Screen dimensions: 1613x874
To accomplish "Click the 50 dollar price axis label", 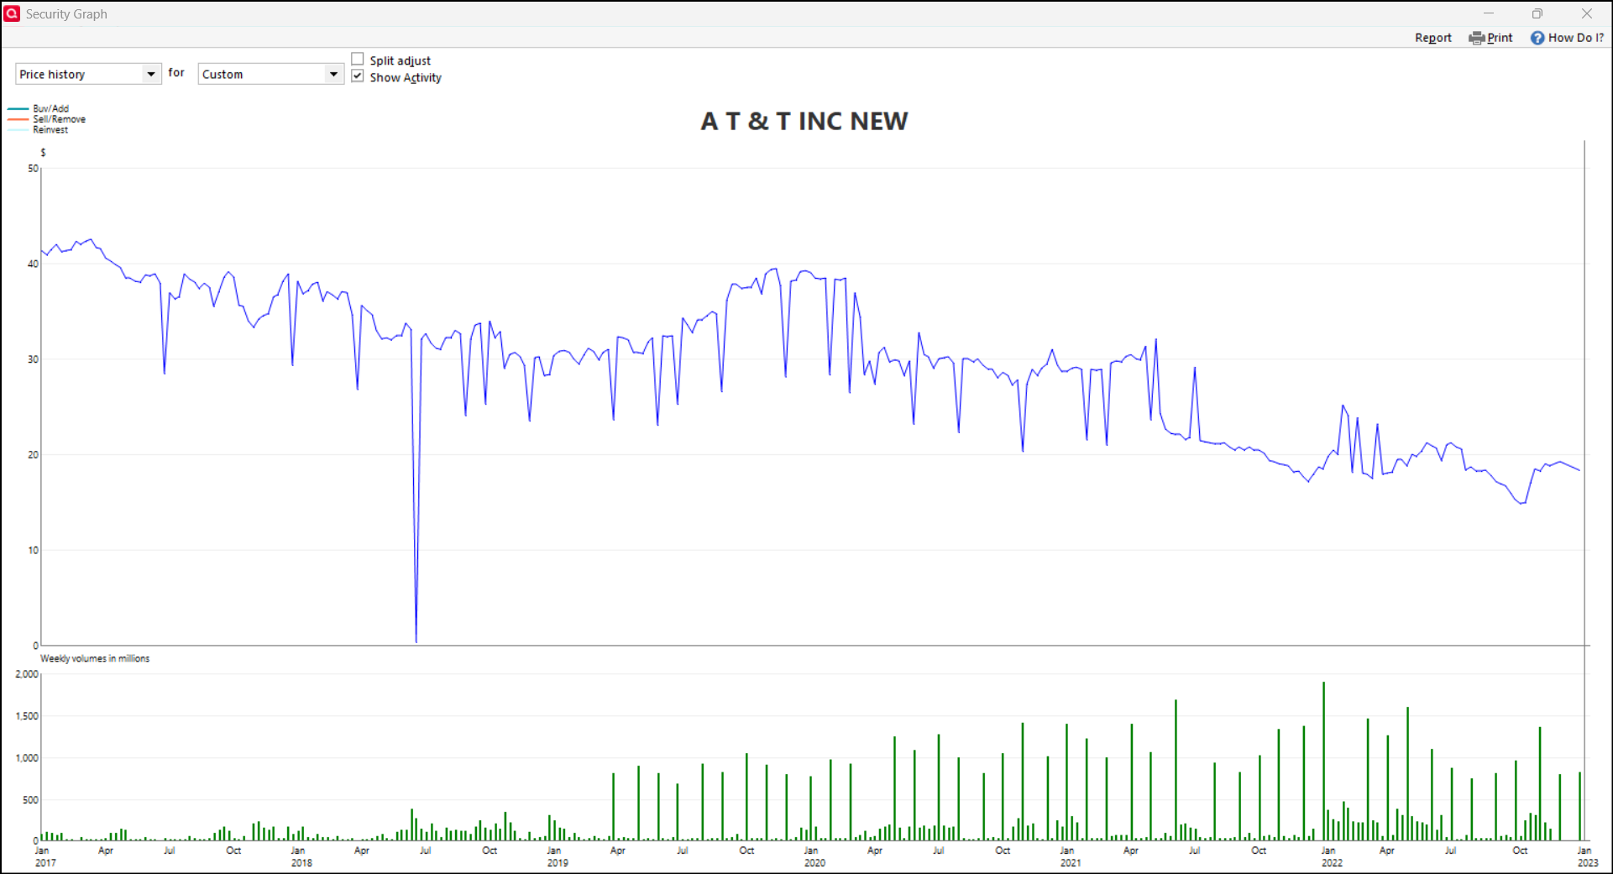I will [33, 169].
